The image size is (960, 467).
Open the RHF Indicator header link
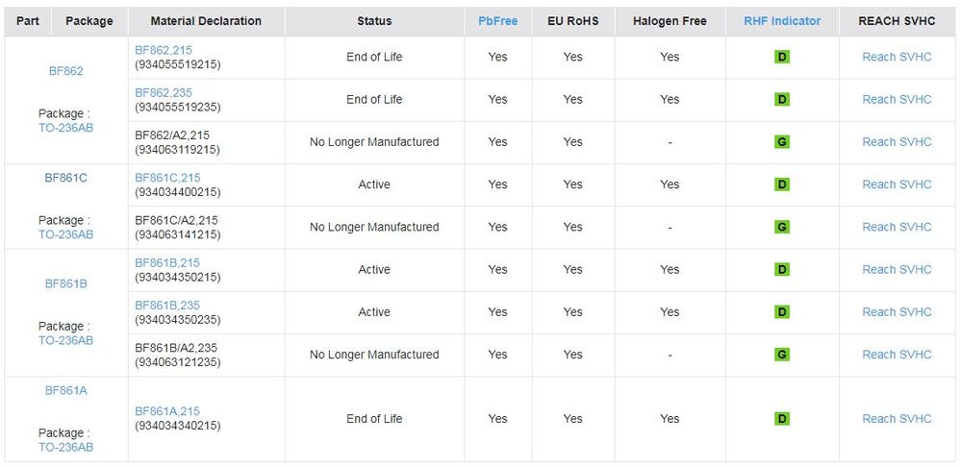click(782, 21)
